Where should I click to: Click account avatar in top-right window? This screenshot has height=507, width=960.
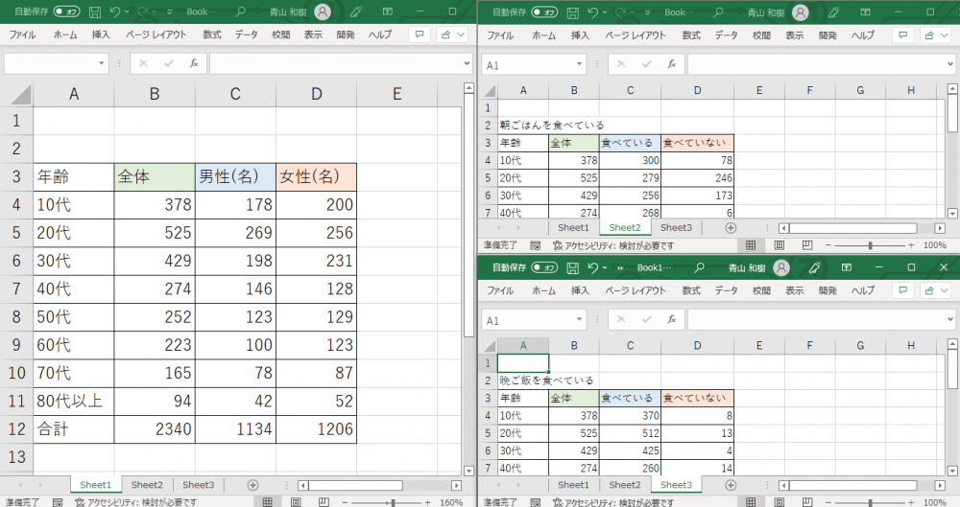[x=801, y=12]
